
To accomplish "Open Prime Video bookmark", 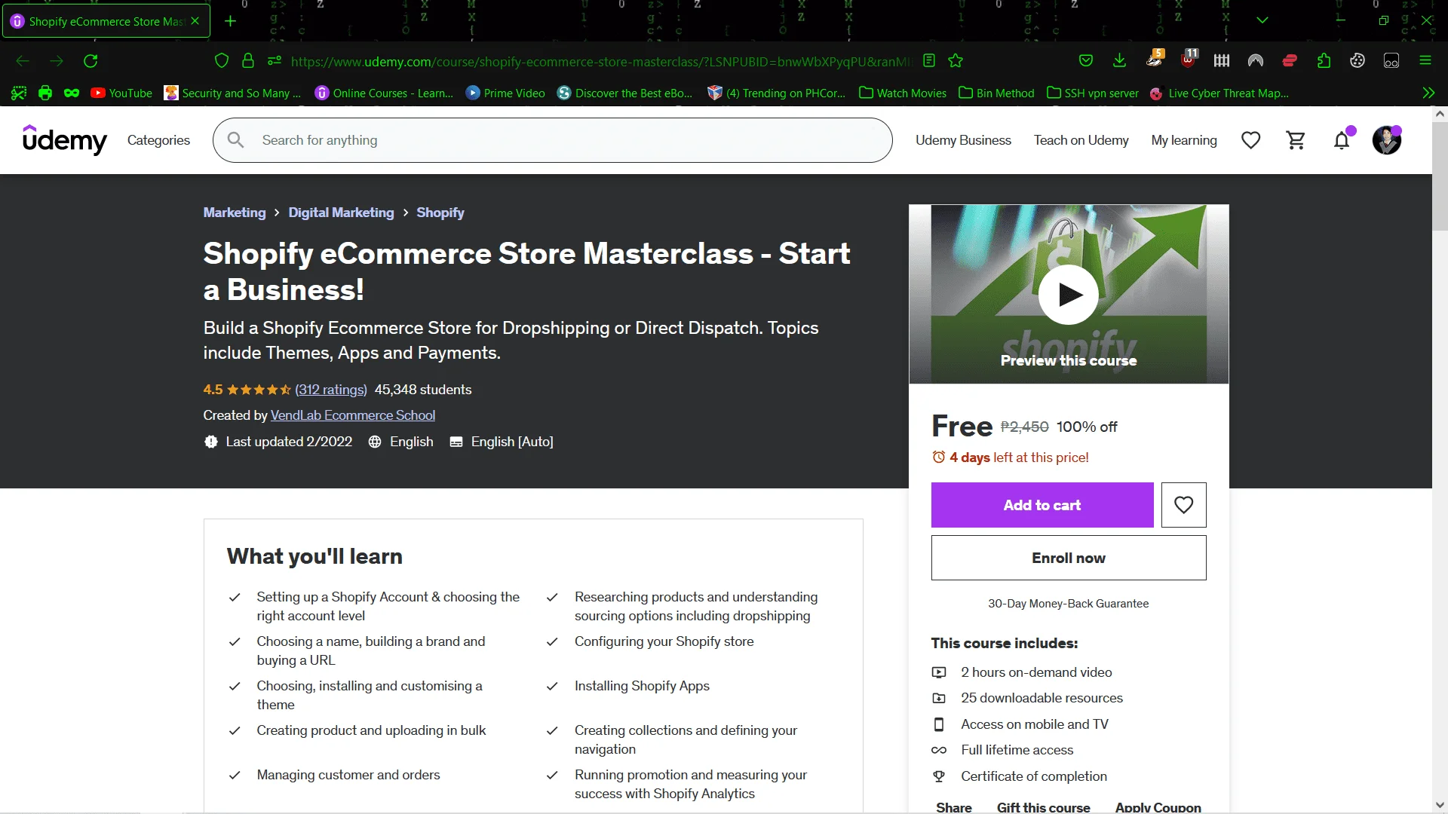I will pyautogui.click(x=505, y=93).
